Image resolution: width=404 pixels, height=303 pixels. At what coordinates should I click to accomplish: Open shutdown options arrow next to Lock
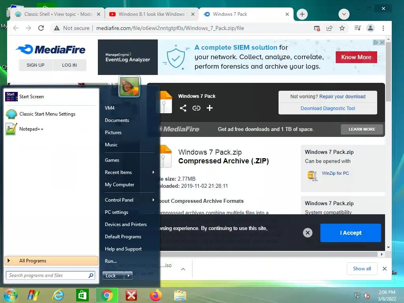[x=128, y=276]
